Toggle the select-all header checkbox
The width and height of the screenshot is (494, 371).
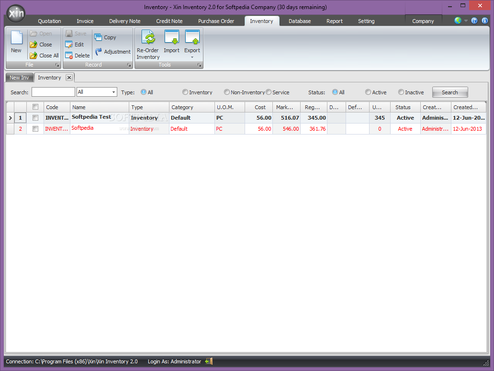35,107
